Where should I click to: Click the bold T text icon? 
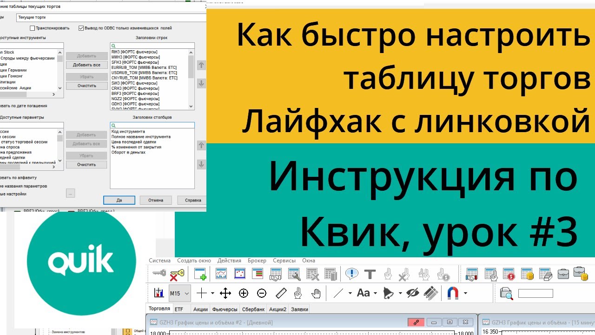tap(370, 274)
